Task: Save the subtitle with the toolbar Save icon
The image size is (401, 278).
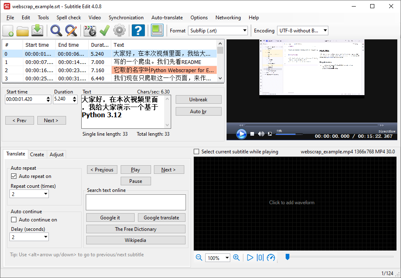Action: pos(37,30)
